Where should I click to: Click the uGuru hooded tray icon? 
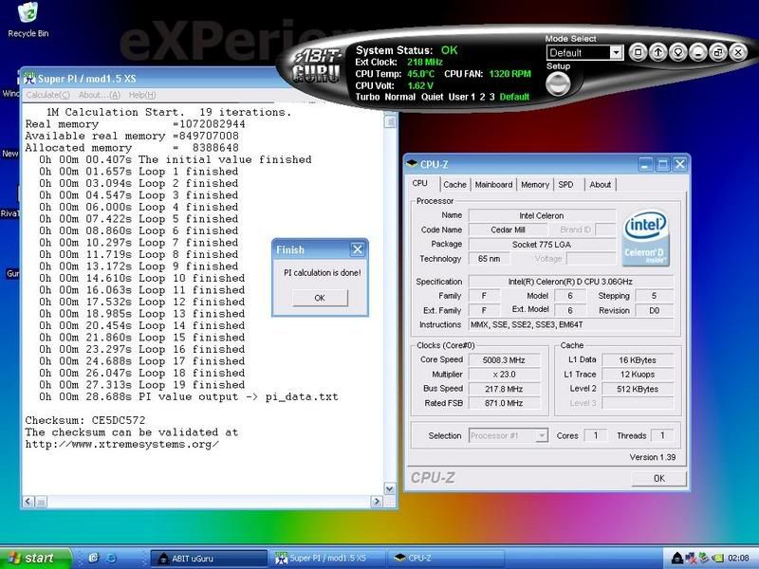pos(677,559)
